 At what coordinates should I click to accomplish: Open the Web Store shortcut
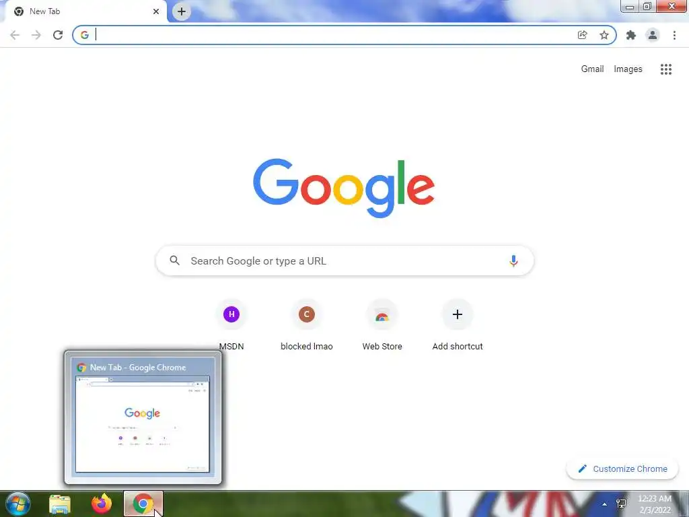tap(382, 325)
